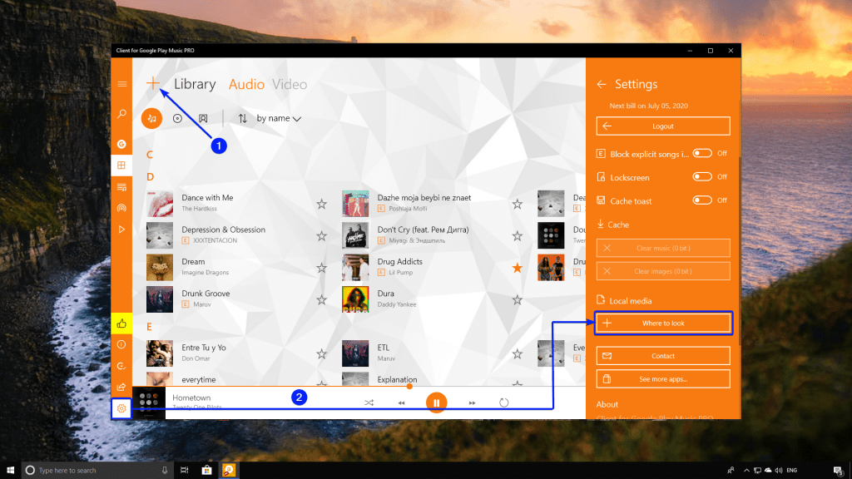This screenshot has width=852, height=479.
Task: Go back using the Settings arrow
Action: [x=602, y=84]
